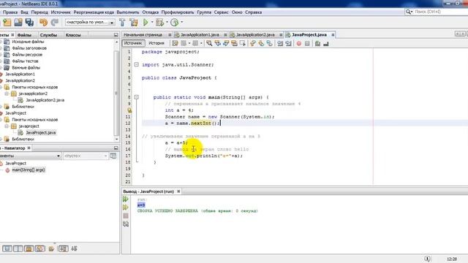Click the Profile Project clock icon

point(174,23)
